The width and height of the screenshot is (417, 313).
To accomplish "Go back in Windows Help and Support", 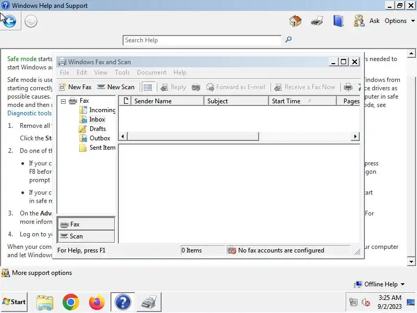I will [x=10, y=21].
